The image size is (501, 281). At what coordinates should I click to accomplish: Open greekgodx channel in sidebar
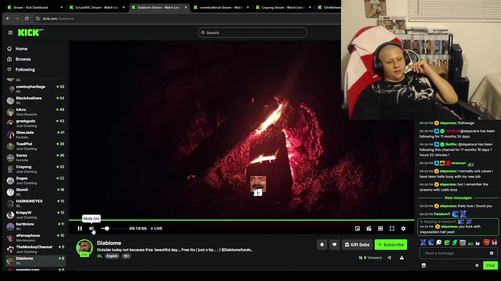pyautogui.click(x=35, y=123)
